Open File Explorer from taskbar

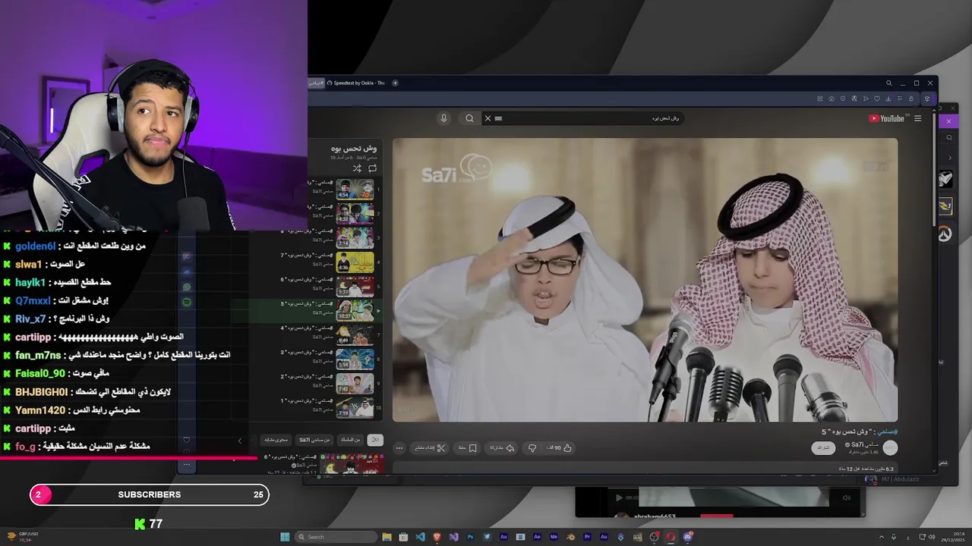(x=387, y=537)
